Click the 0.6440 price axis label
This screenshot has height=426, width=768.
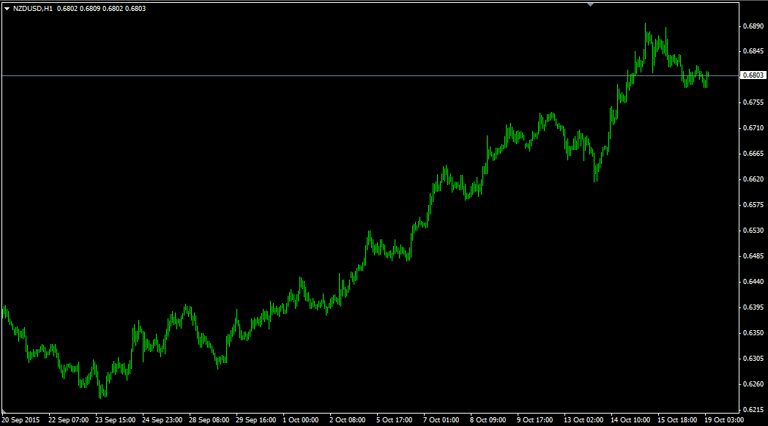[753, 282]
